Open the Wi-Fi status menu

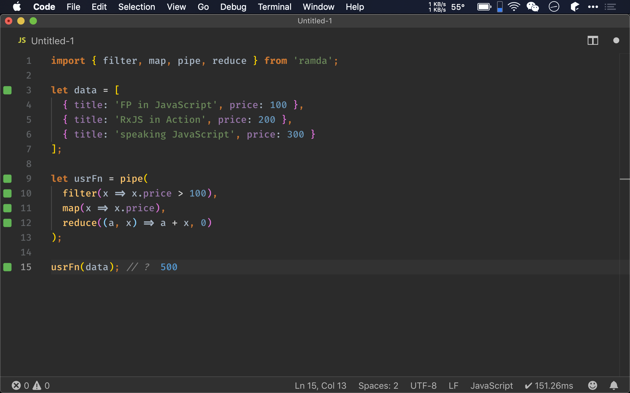point(514,7)
